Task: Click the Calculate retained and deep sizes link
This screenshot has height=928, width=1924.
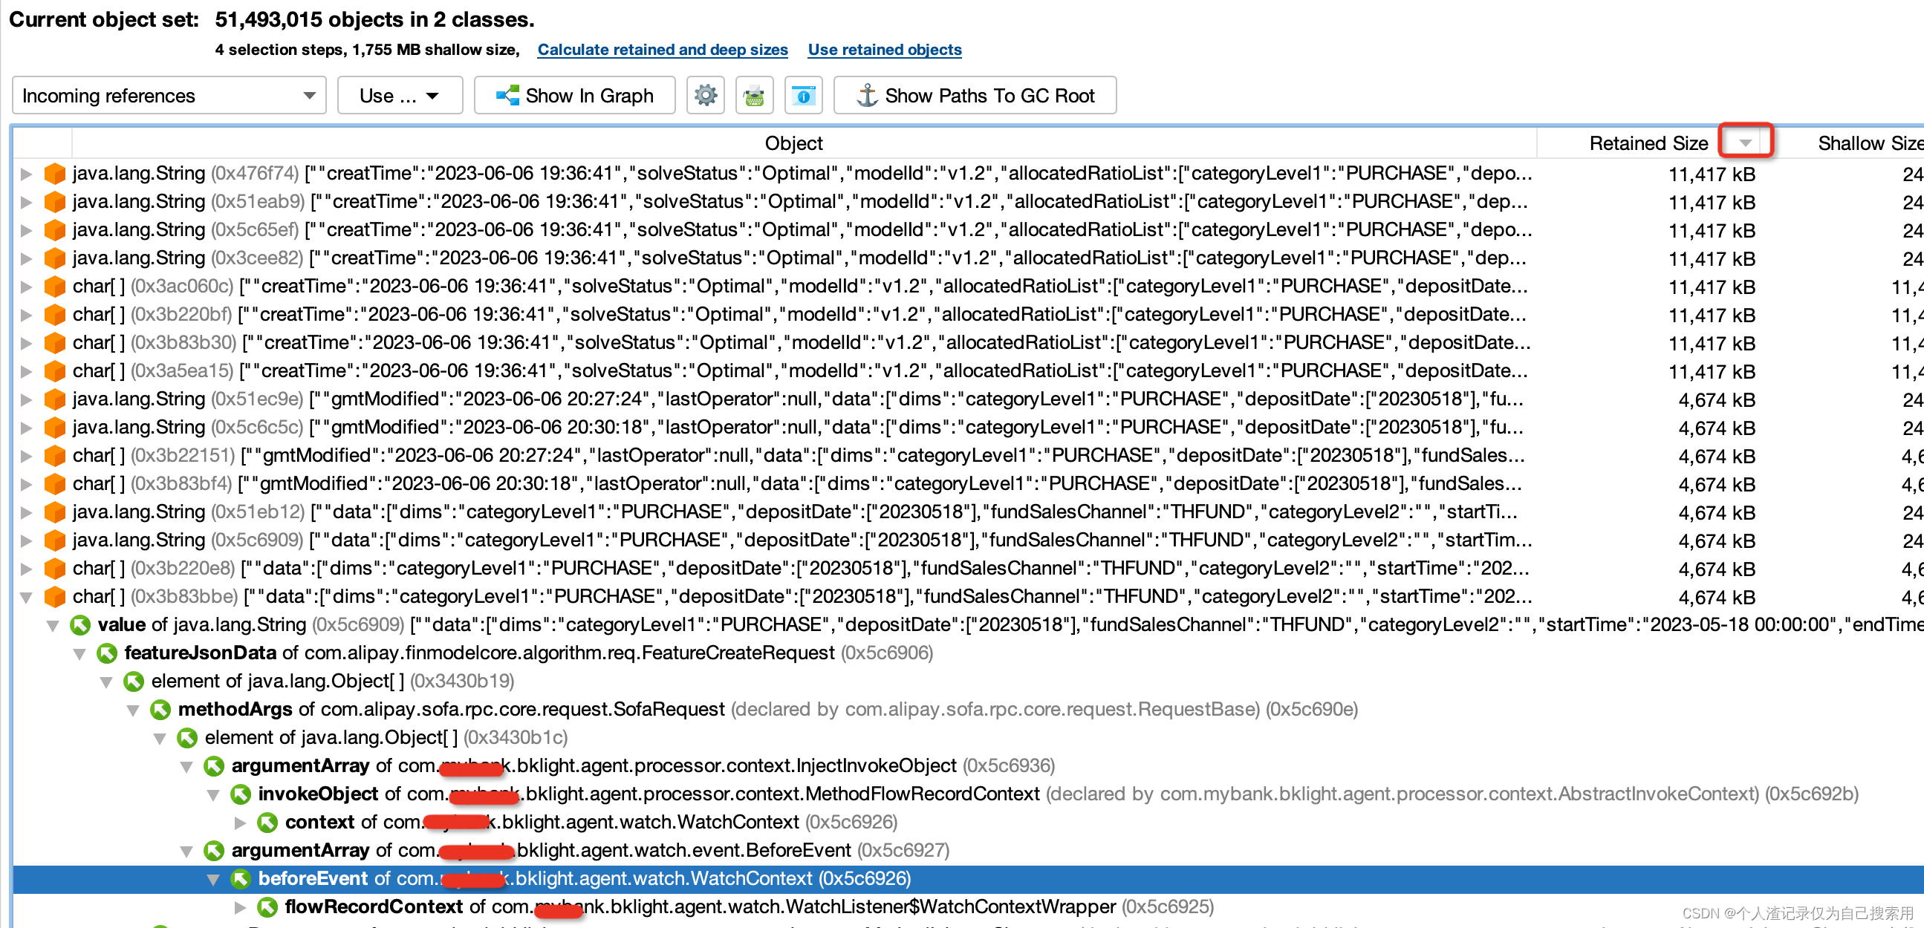Action: 662,49
